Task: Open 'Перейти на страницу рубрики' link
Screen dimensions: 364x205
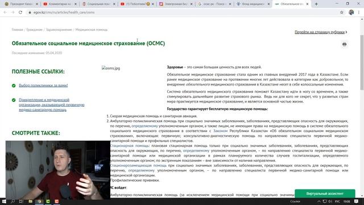Action: (x=321, y=32)
